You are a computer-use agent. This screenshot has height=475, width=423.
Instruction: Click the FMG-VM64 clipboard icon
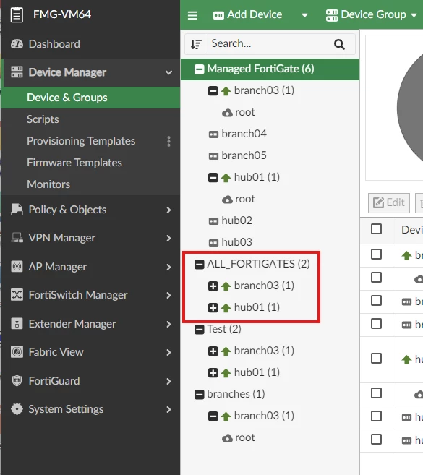point(17,14)
